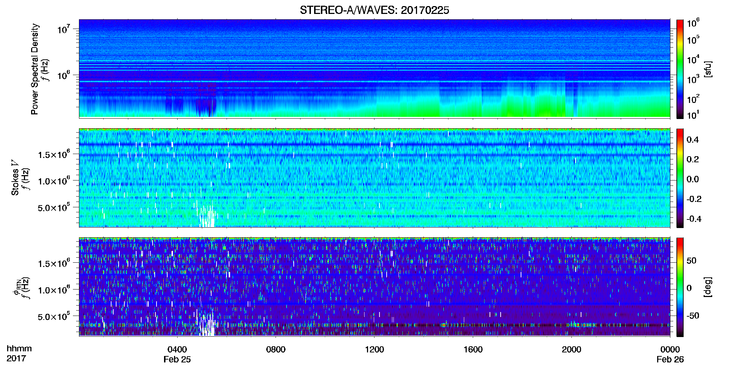Click the φRTN angle colorbar
749x386 pixels.
(x=680, y=287)
